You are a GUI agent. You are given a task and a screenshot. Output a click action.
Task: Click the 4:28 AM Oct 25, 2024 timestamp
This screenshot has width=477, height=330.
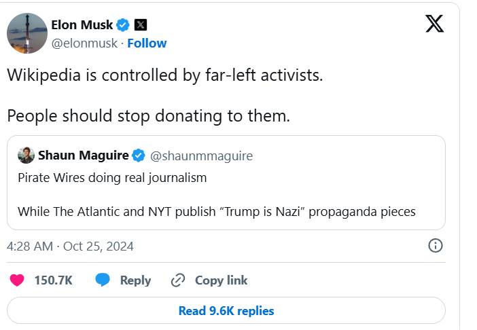pos(70,246)
